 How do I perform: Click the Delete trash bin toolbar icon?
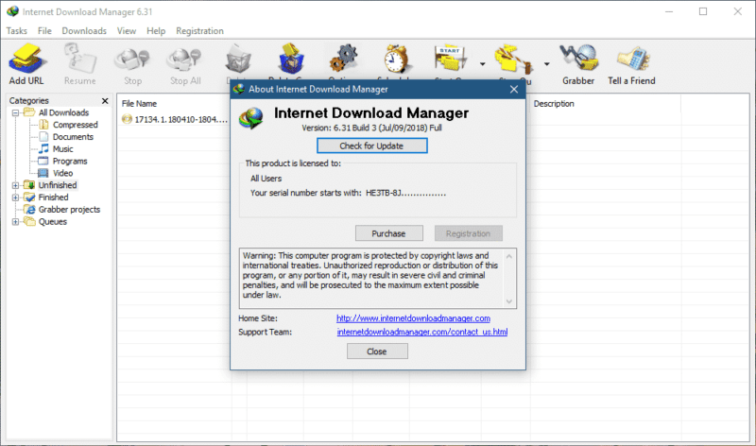[238, 60]
